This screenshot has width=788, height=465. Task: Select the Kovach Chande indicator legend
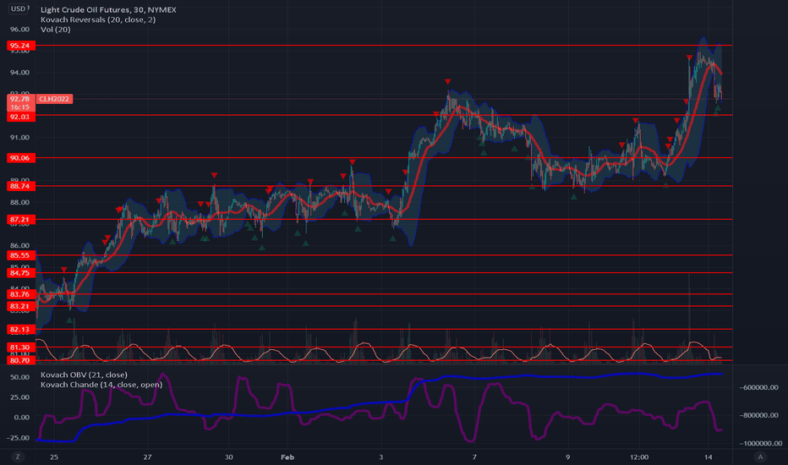click(x=101, y=385)
